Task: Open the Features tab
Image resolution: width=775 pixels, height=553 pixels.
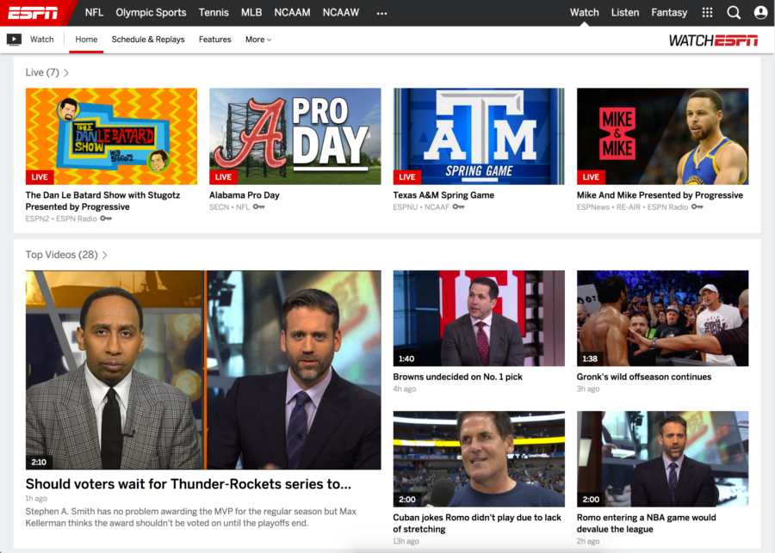Action: pos(214,40)
